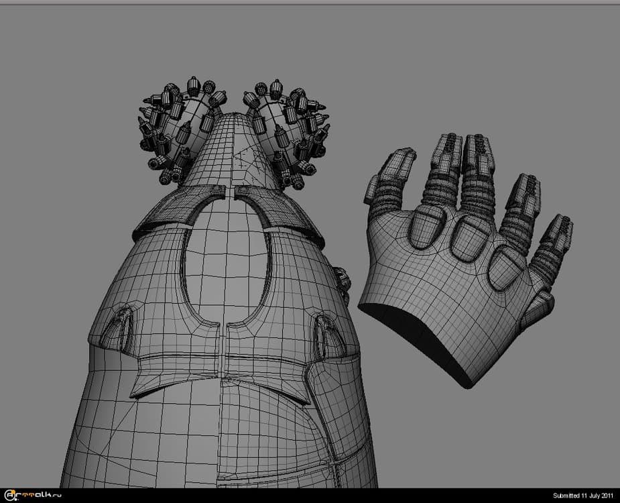This screenshot has width=620, height=503.
Task: Select the left spiked sphere cluster
Action: tap(178, 127)
